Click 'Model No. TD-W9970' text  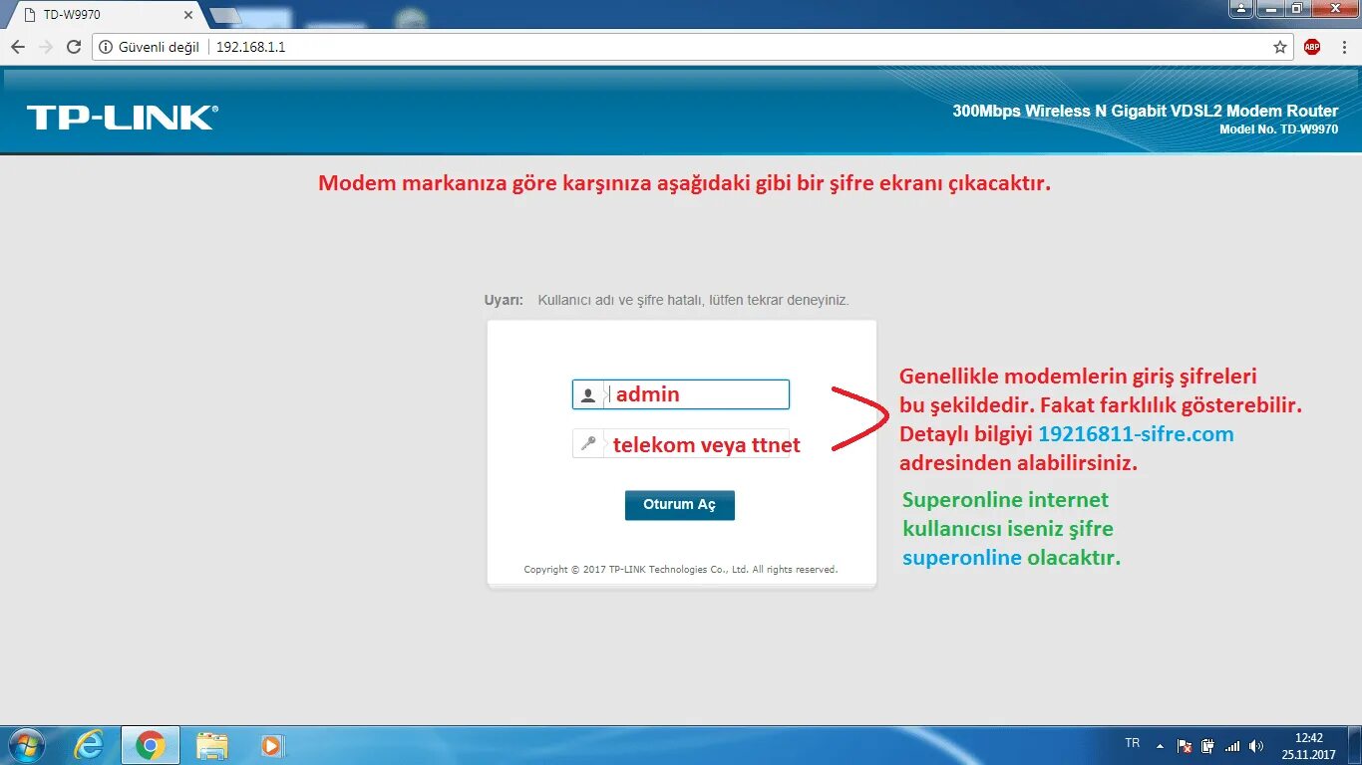click(x=1278, y=129)
